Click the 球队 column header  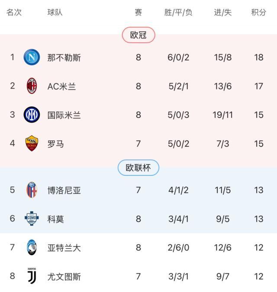55,13
